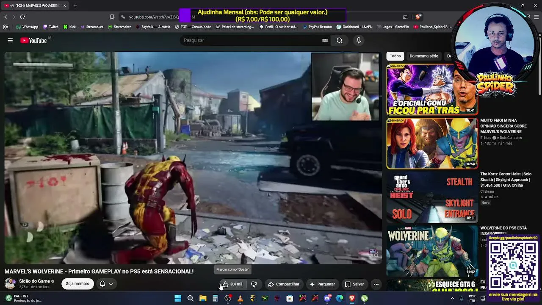Click the search magnifier button
Screen dimensions: 542x305
340,40
